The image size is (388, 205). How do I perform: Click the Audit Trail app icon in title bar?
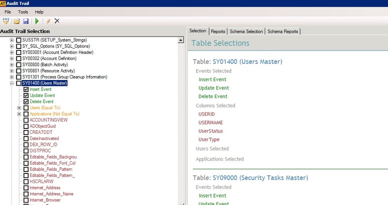tap(3, 3)
